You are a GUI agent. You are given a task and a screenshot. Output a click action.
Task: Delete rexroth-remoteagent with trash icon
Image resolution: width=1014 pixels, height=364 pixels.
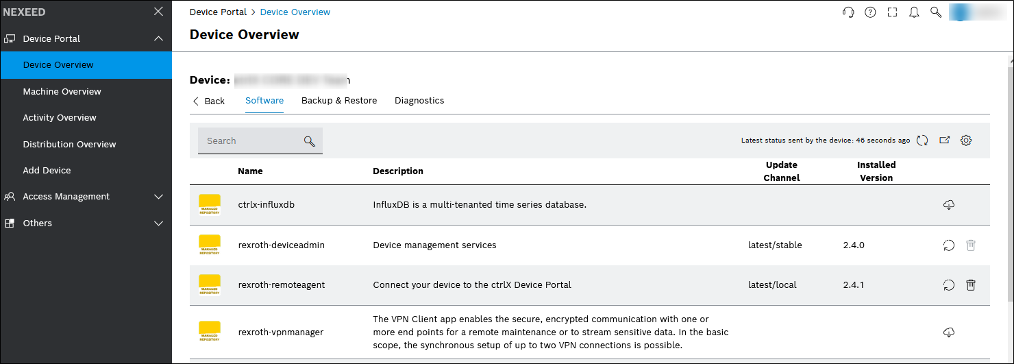(x=970, y=285)
